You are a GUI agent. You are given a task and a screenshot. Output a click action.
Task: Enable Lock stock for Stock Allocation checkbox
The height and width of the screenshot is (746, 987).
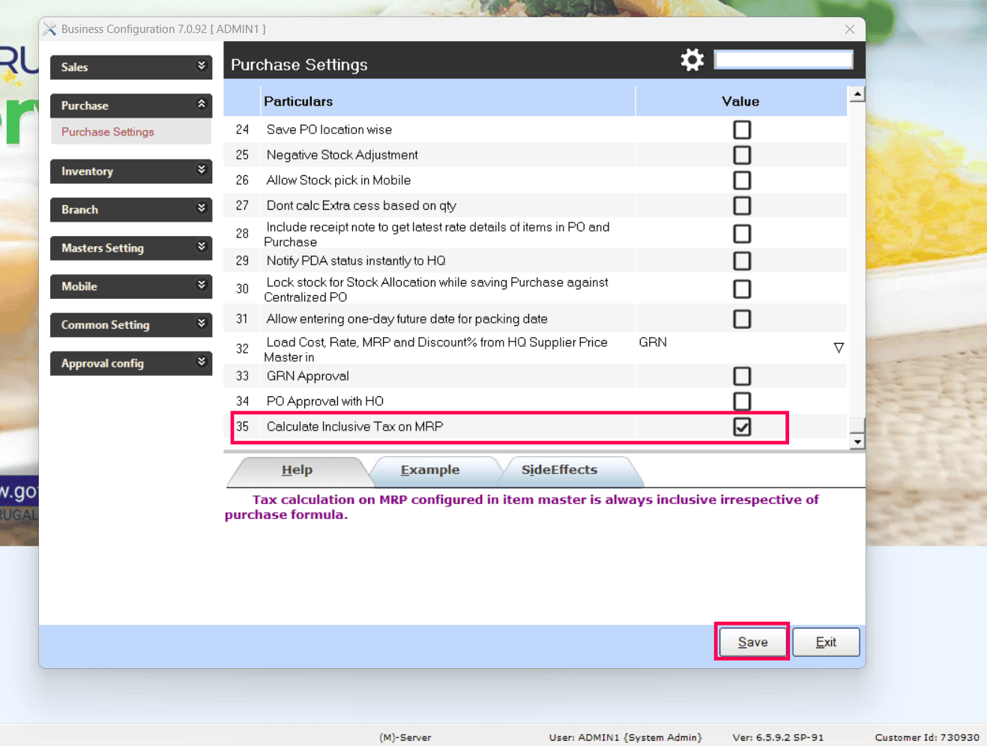(x=742, y=289)
